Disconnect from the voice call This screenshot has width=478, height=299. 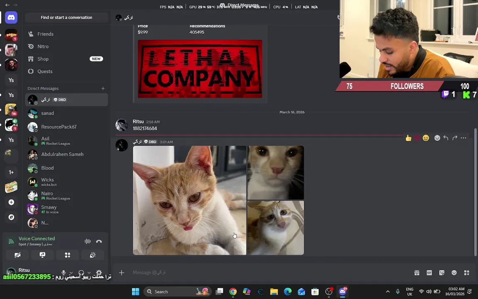pos(99,241)
